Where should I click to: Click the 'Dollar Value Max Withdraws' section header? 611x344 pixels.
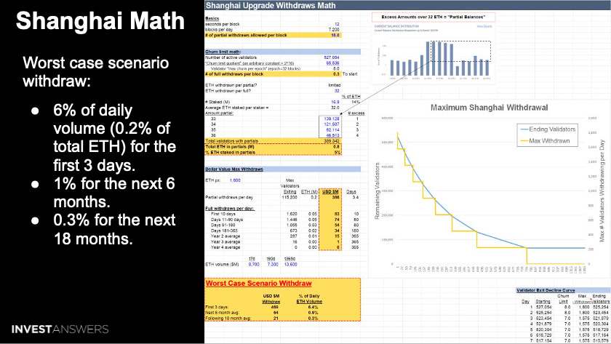click(x=233, y=169)
